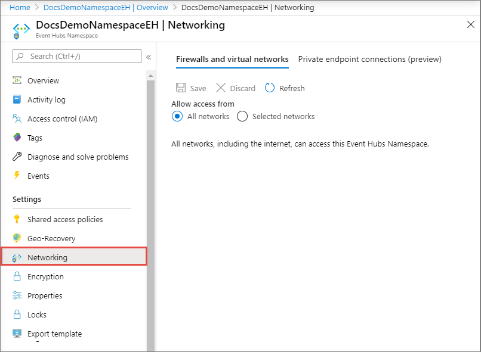
Task: Click the wrench icon for Diagnose and solve problems
Action: click(x=17, y=157)
